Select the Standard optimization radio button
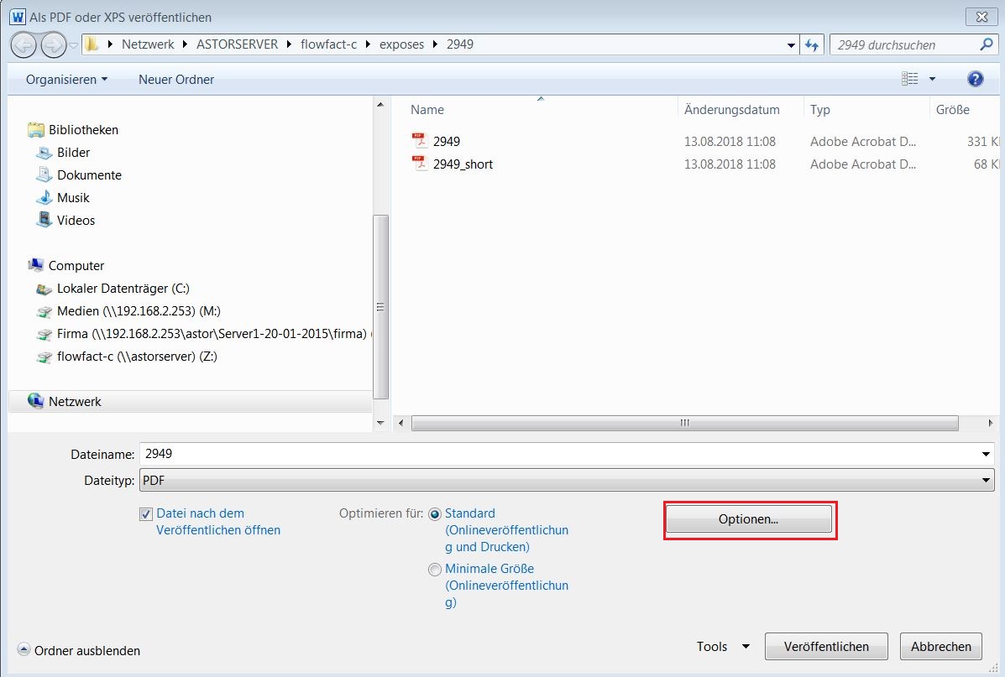 point(435,514)
